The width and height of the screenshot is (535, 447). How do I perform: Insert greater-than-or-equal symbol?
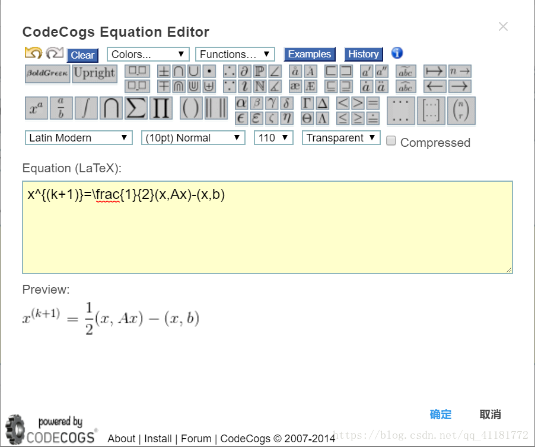(358, 118)
